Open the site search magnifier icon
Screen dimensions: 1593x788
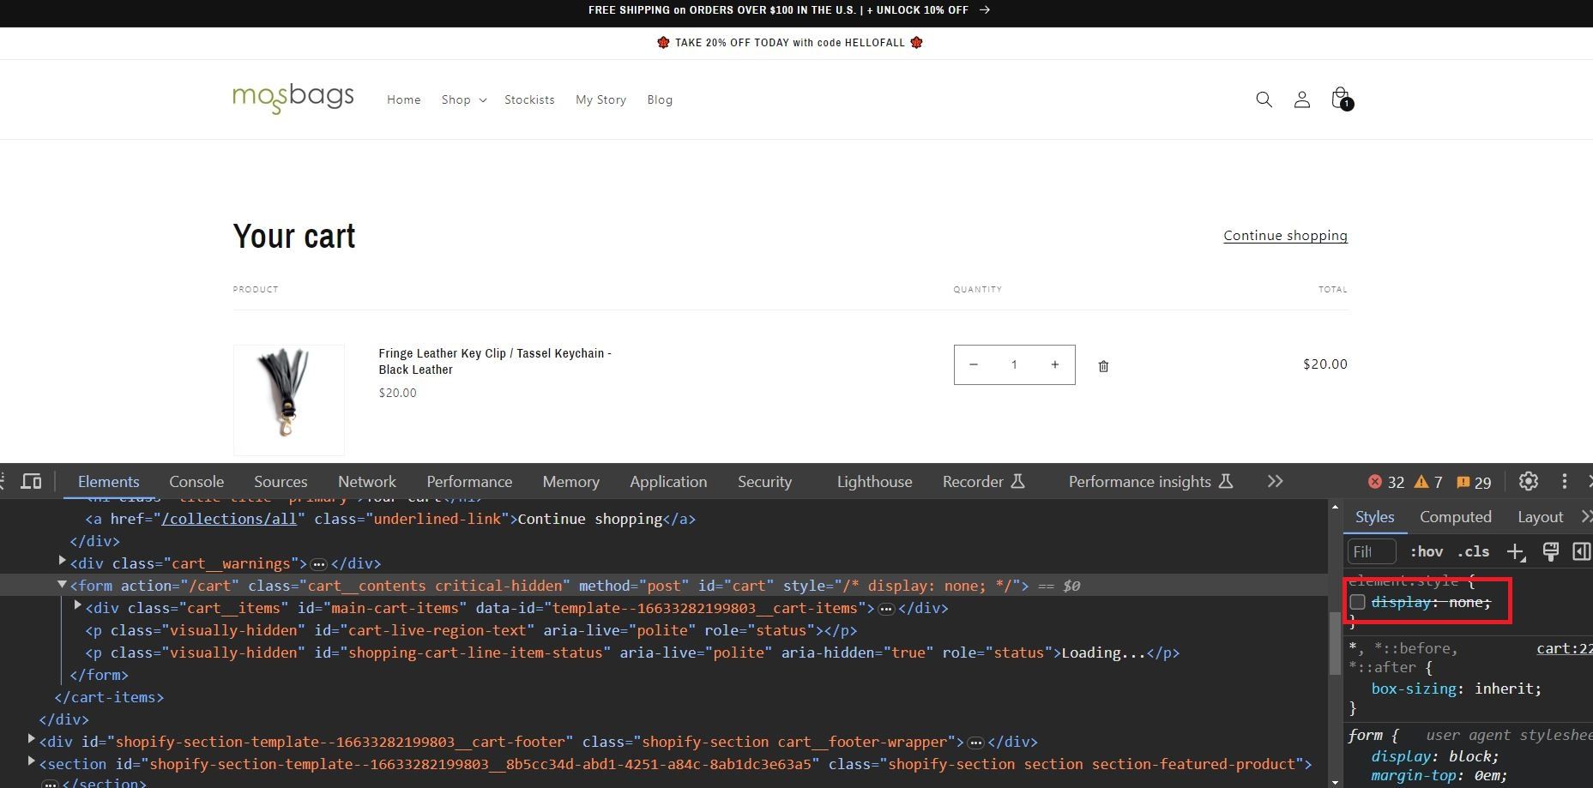(1264, 99)
